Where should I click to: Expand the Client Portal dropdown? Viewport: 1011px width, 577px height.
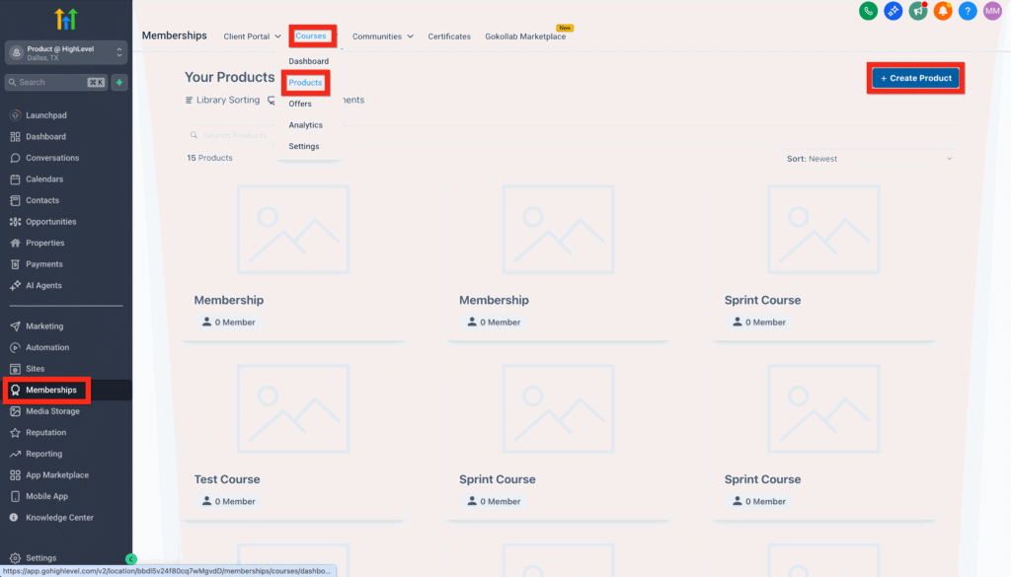click(252, 36)
